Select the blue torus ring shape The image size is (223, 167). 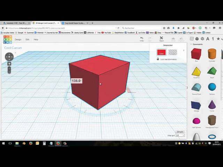[x=212, y=137]
